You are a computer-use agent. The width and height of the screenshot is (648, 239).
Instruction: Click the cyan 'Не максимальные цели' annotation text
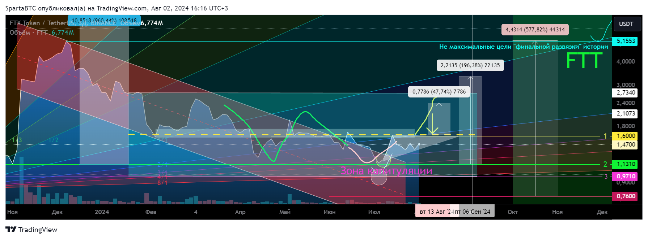point(524,47)
